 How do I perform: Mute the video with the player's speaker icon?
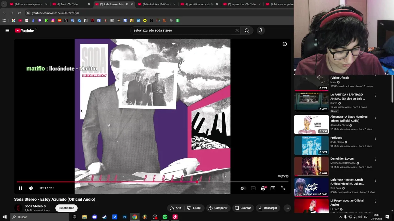(31, 188)
